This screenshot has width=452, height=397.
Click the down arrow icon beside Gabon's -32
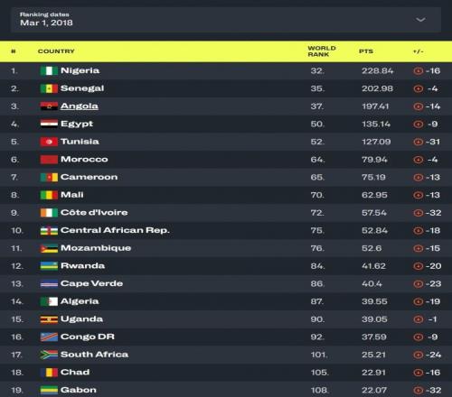(x=419, y=391)
